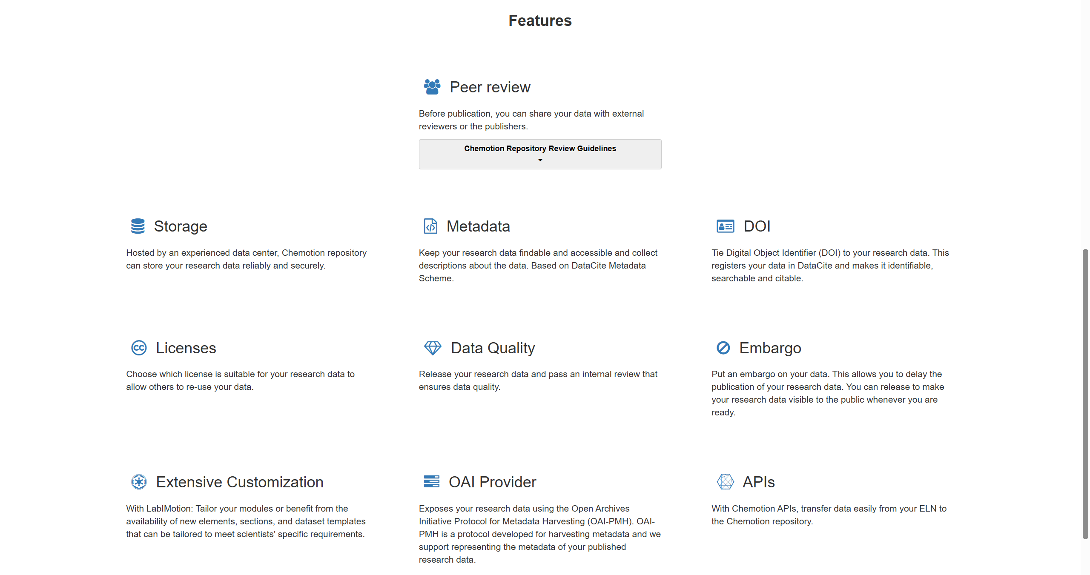Select the Peer review heading text
Image resolution: width=1090 pixels, height=575 pixels.
click(x=490, y=87)
